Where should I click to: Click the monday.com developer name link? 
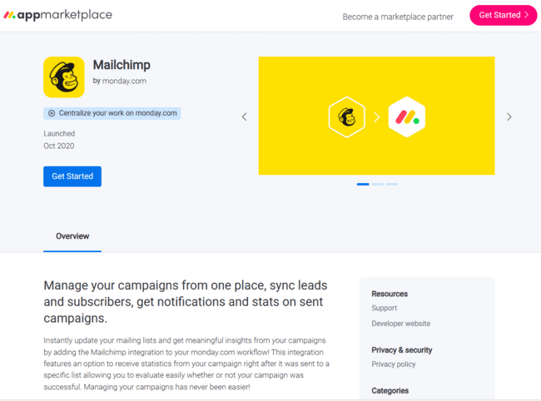124,81
